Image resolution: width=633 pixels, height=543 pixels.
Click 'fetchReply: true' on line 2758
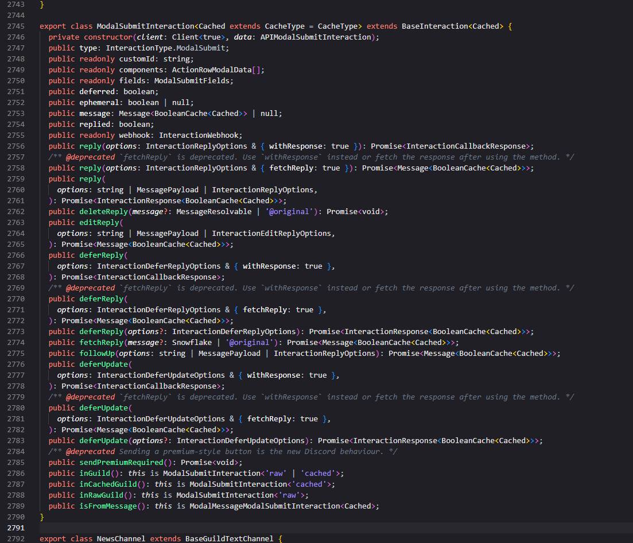click(x=304, y=168)
